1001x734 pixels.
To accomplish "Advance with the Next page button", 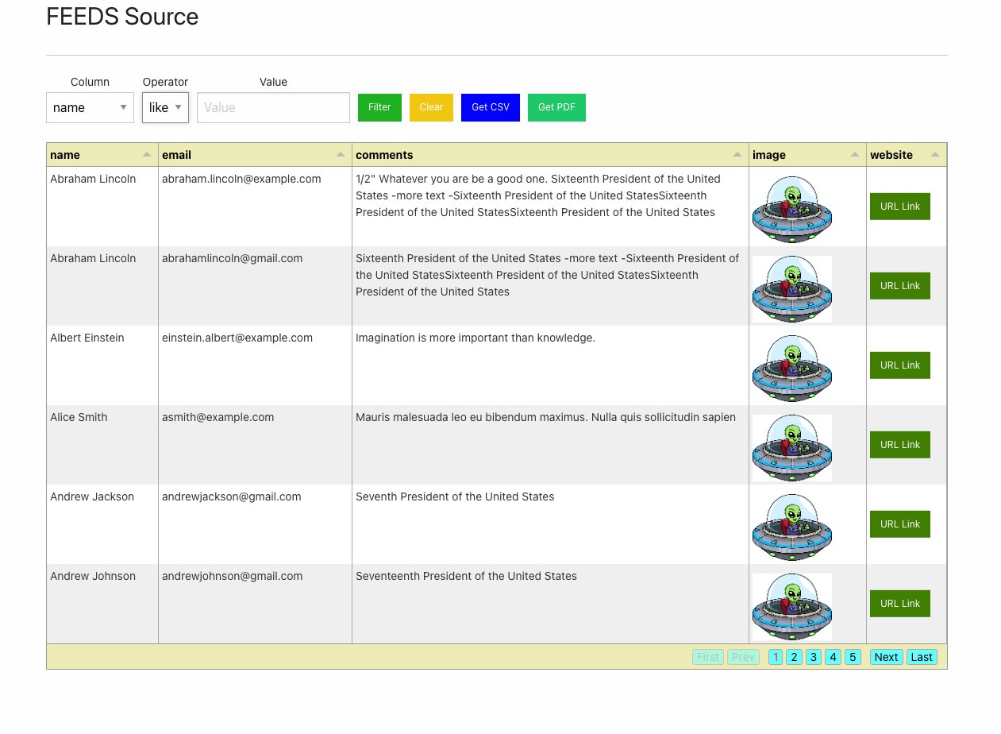I will (886, 657).
